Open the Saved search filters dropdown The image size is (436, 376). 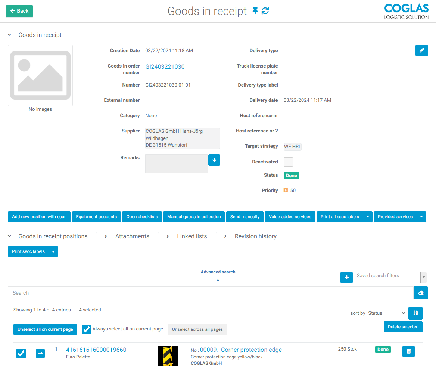point(390,278)
